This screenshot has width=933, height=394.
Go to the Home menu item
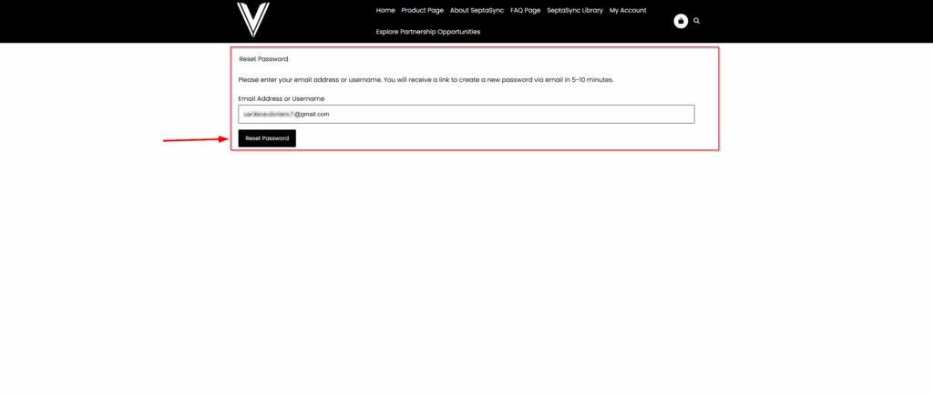(385, 10)
